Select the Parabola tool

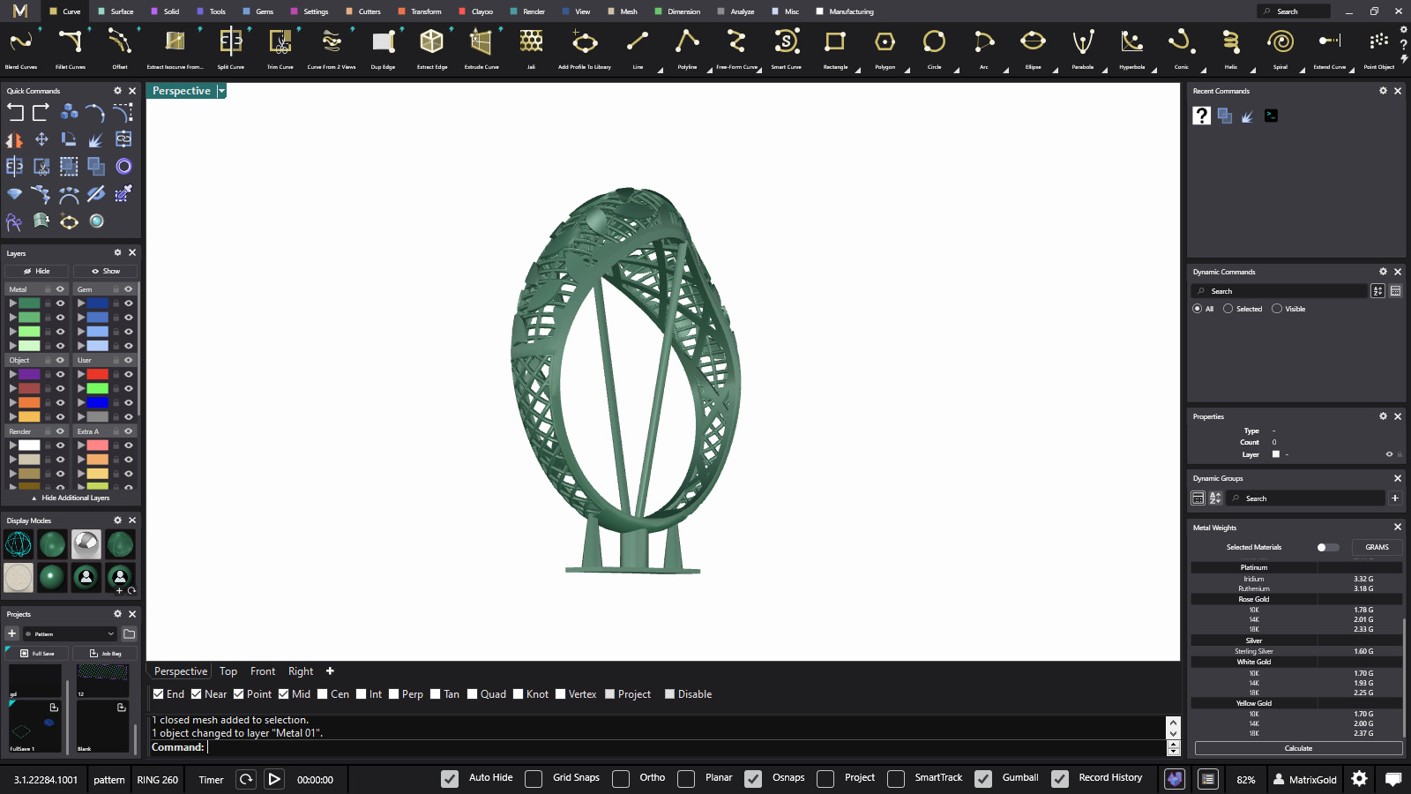[1082, 41]
